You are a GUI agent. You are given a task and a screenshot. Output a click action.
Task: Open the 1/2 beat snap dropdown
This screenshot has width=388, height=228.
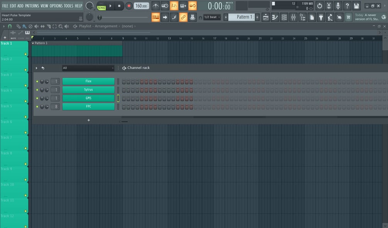[x=212, y=17]
